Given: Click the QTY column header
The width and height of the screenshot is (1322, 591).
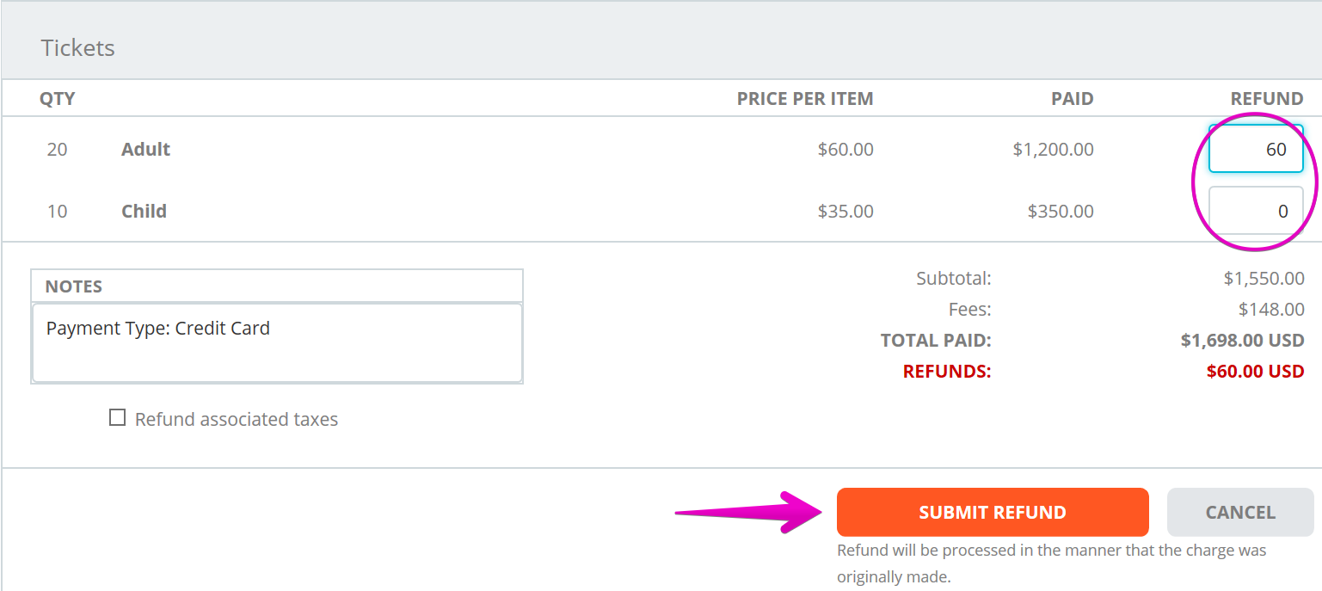Looking at the screenshot, I should click(x=58, y=98).
